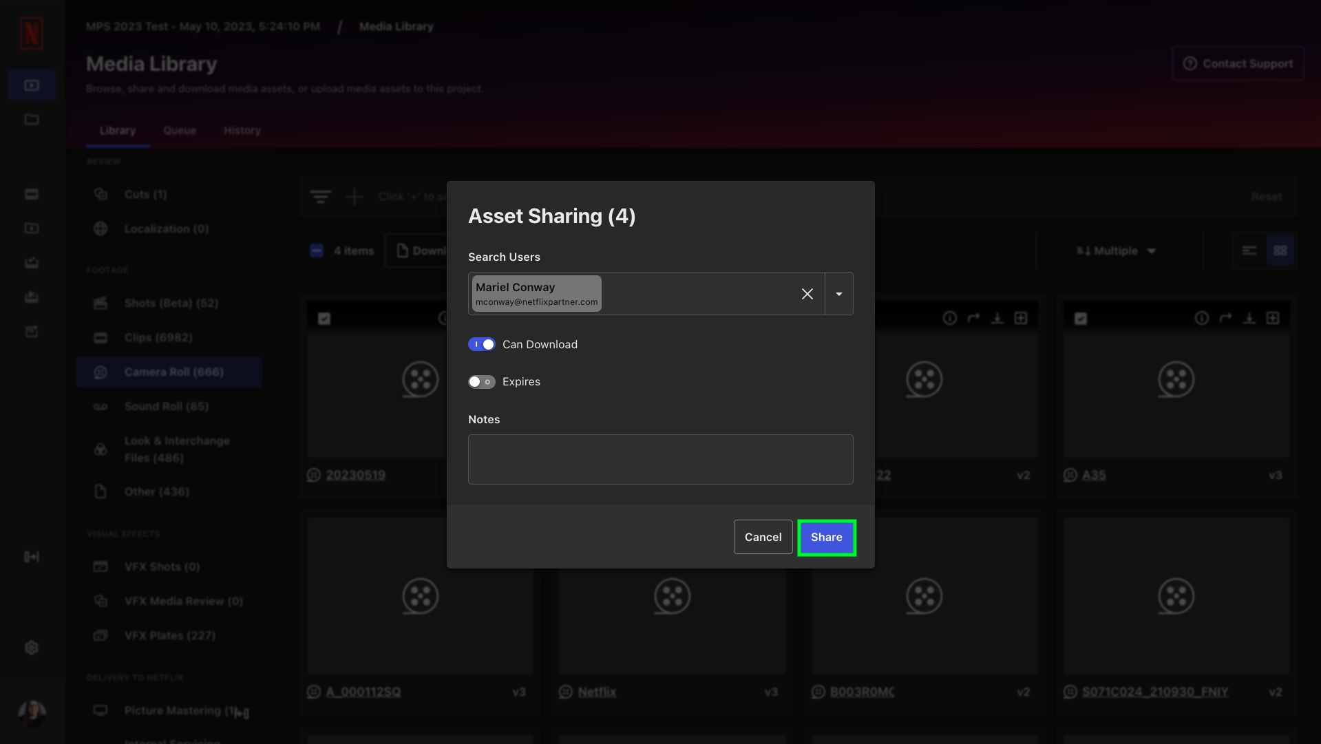Switch to grid view icon
This screenshot has width=1321, height=744.
point(1280,251)
